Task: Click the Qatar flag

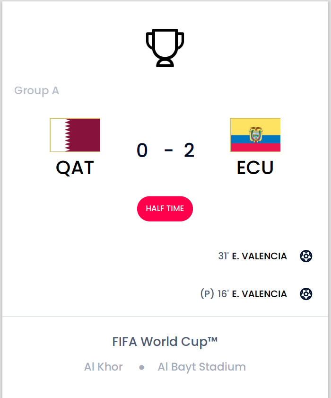Action: coord(75,135)
